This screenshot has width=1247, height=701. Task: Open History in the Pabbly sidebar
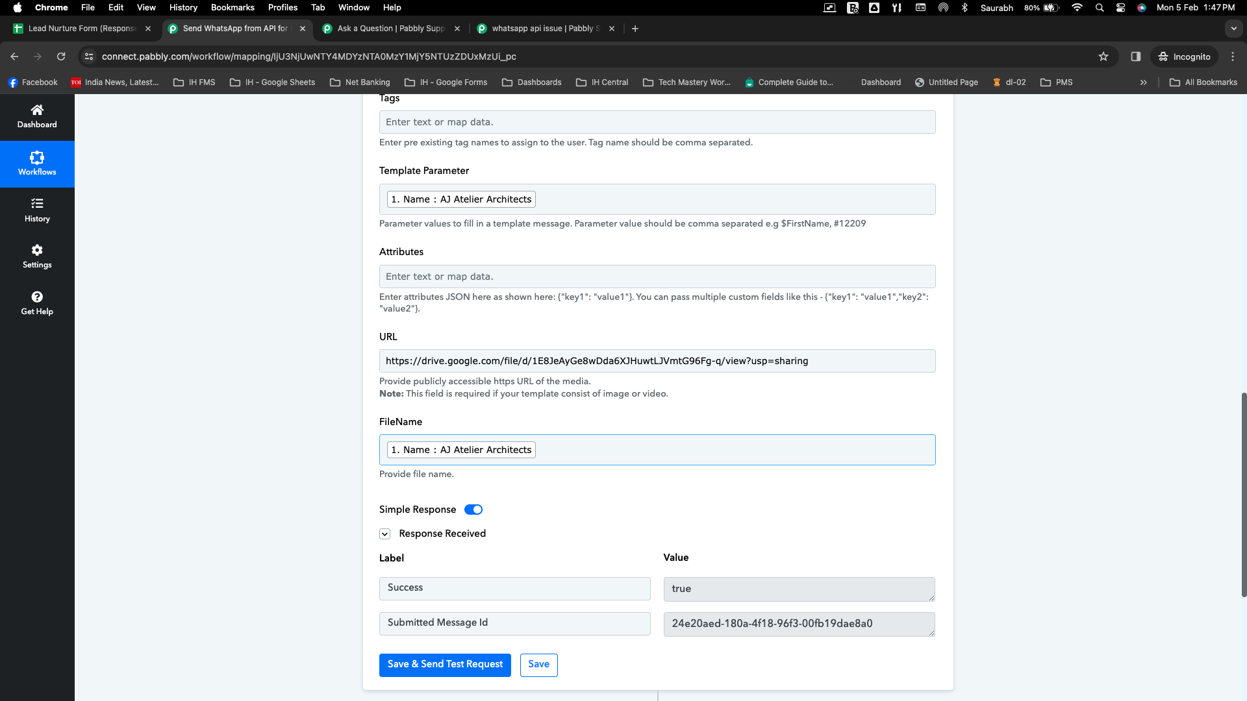click(37, 210)
